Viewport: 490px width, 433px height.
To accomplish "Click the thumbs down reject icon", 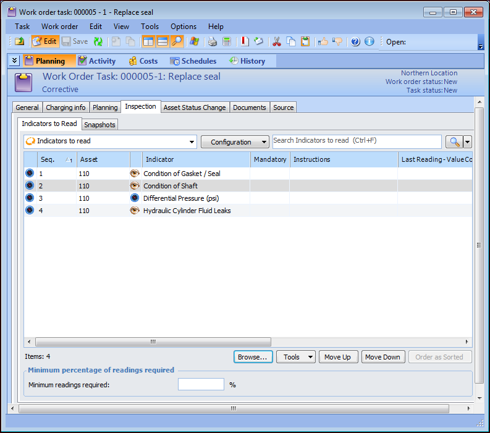I will [337, 41].
